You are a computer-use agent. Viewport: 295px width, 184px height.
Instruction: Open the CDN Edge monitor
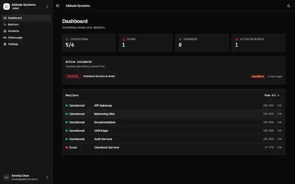point(173,131)
